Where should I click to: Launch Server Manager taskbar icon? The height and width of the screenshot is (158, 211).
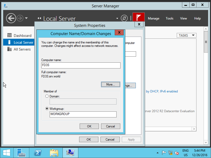coord(21,153)
